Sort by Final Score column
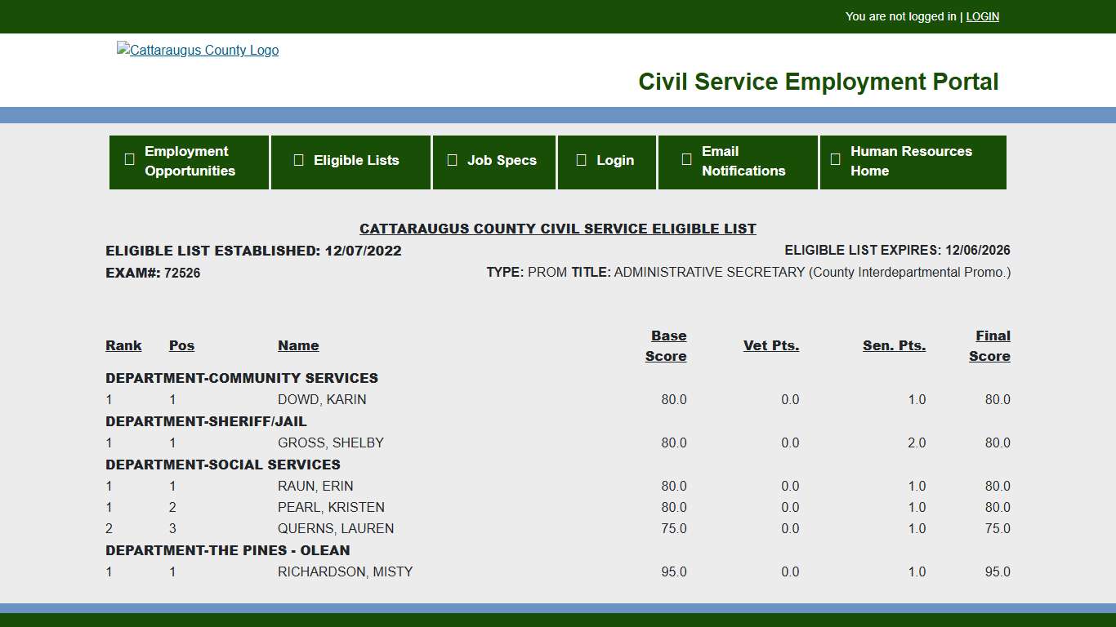This screenshot has height=627, width=1116. pyautogui.click(x=991, y=345)
